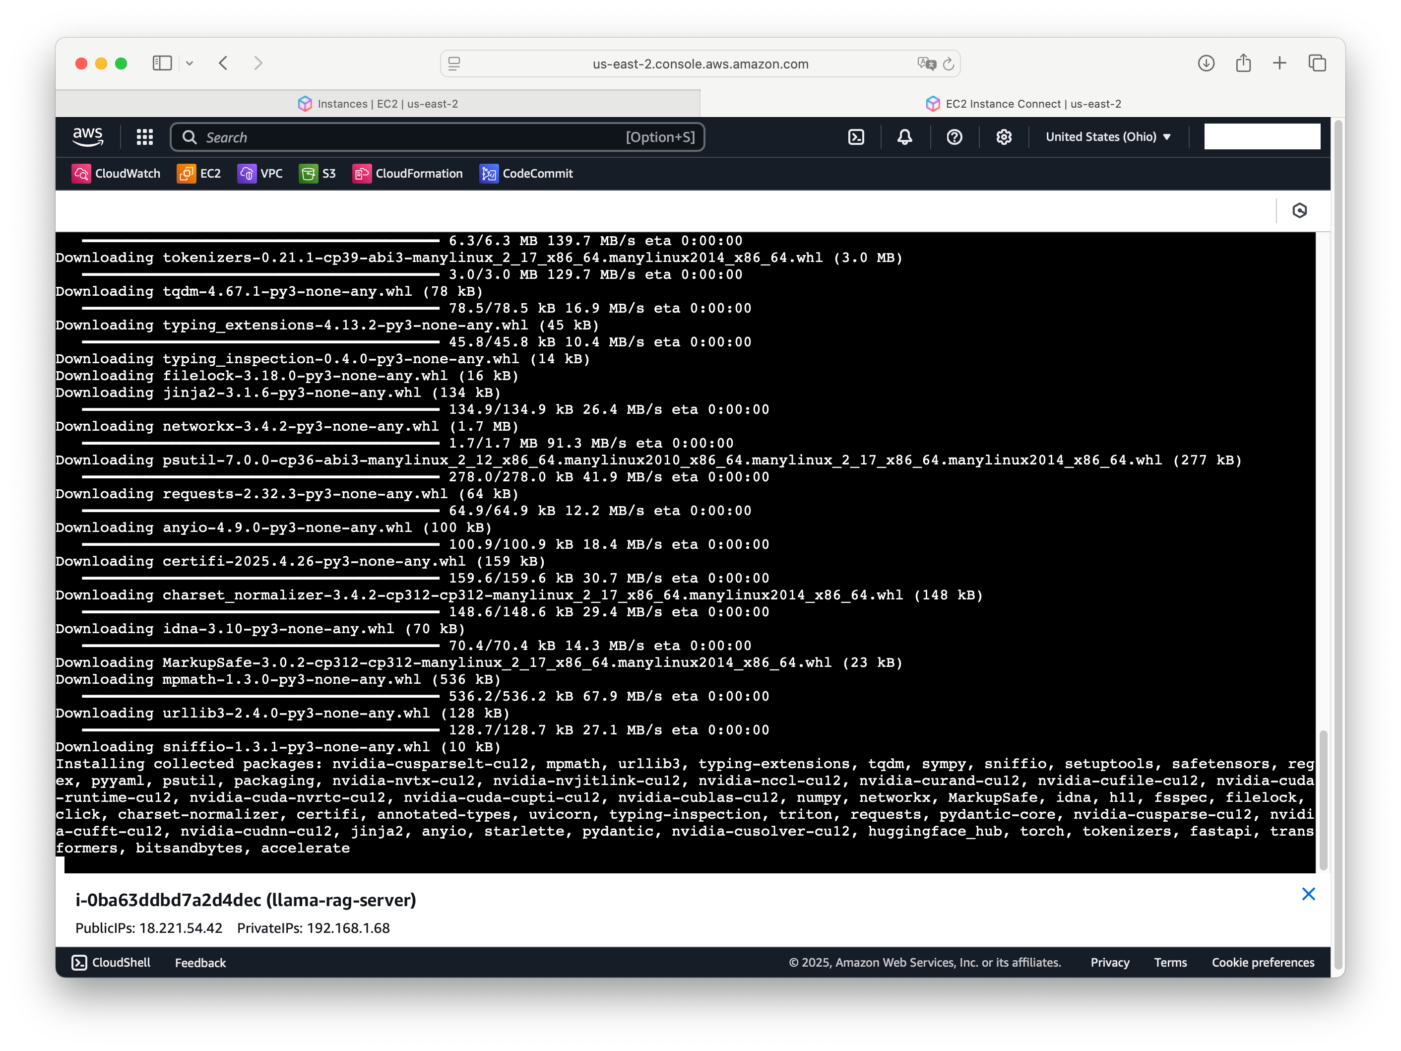Click the Safari address bar
Screen dimensions: 1401x1051
(700, 64)
